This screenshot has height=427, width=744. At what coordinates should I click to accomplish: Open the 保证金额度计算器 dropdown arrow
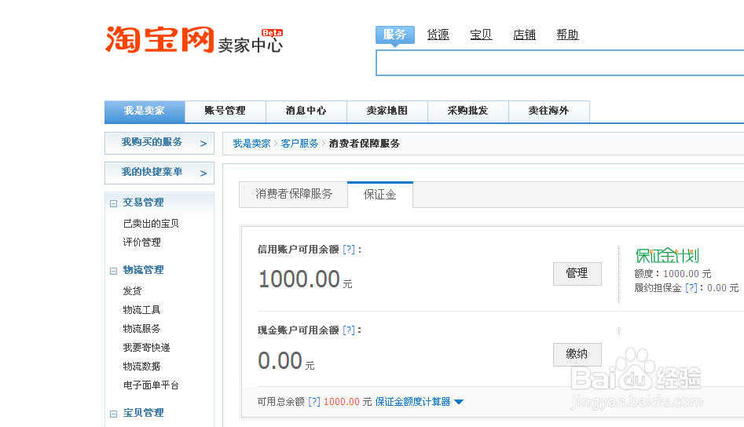click(458, 402)
